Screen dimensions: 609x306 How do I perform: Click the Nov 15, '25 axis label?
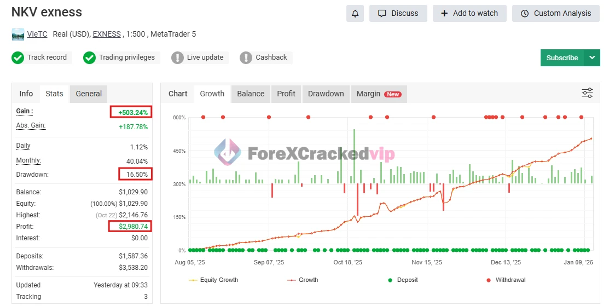pos(427,263)
